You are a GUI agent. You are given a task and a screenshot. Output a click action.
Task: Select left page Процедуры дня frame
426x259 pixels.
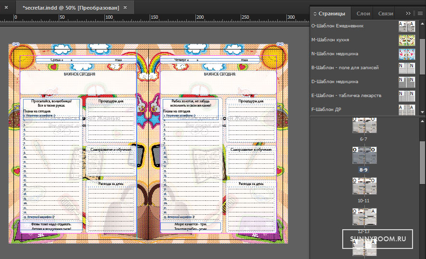click(111, 120)
